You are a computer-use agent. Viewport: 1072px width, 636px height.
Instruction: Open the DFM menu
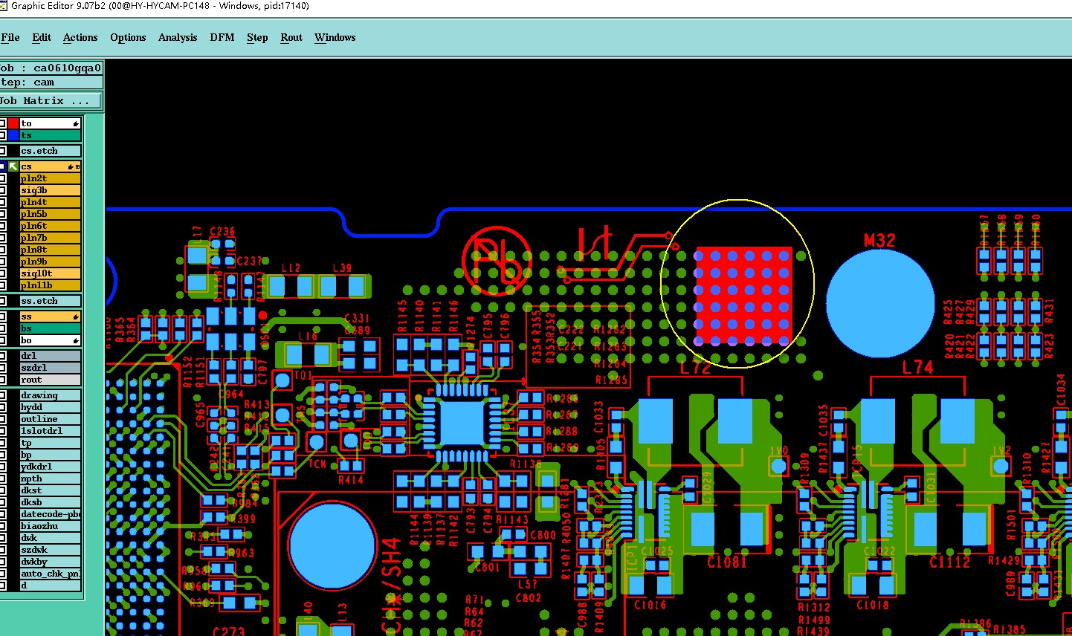point(222,37)
